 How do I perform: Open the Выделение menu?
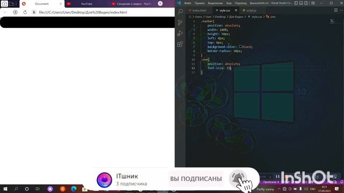pyautogui.click(x=215, y=3)
